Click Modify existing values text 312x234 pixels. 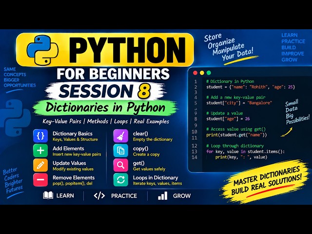point(73,169)
